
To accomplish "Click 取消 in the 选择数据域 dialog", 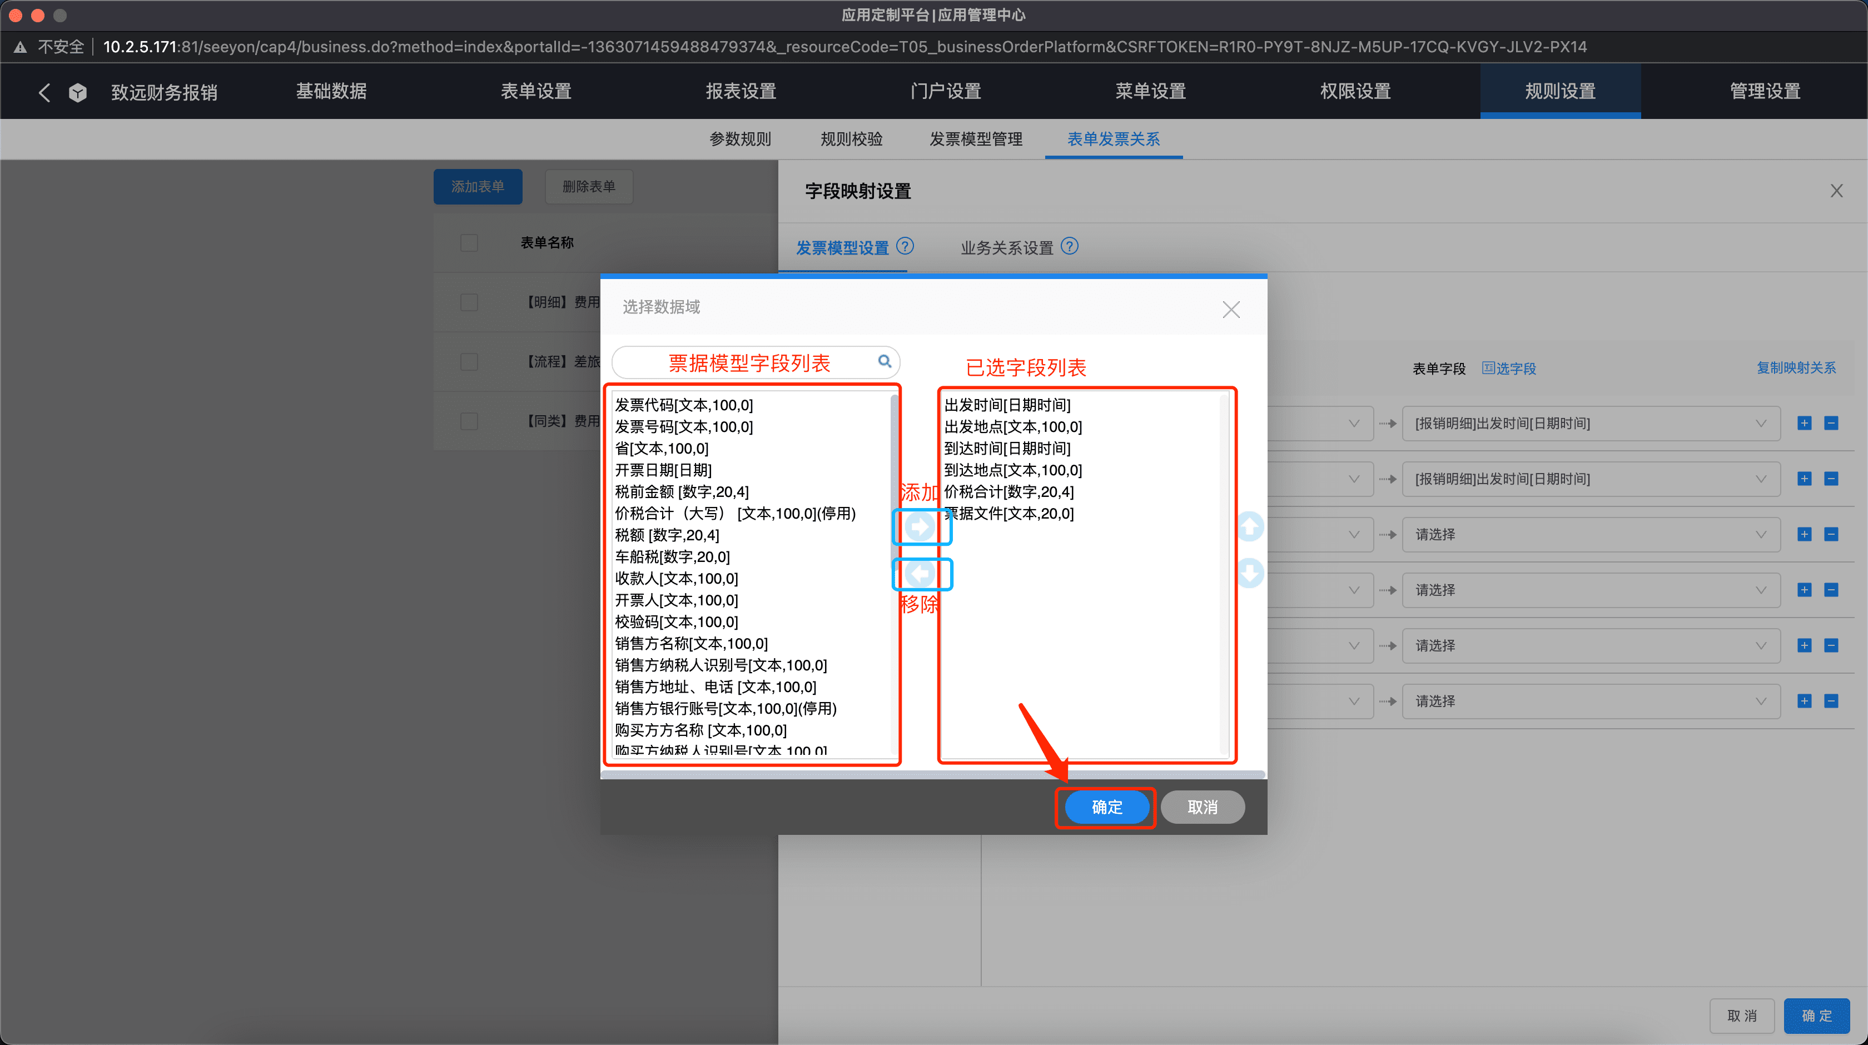I will (1203, 807).
